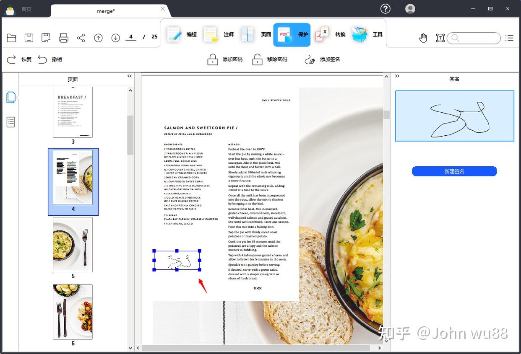The width and height of the screenshot is (521, 354).
Task: Select the text selection tool
Action: coord(440,38)
